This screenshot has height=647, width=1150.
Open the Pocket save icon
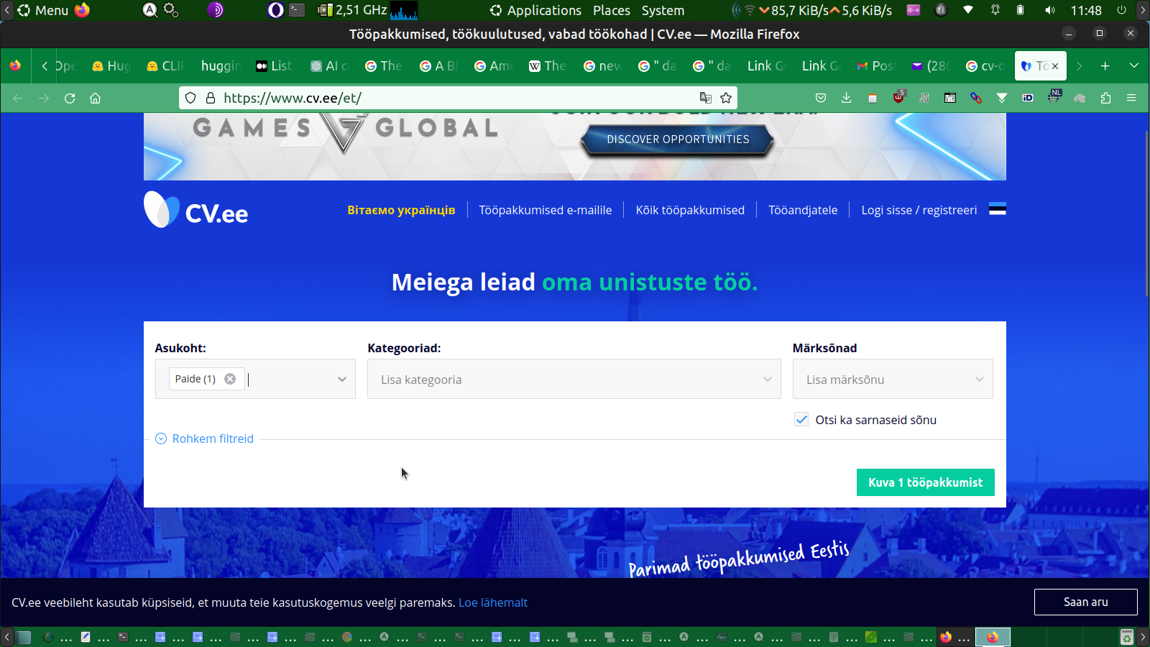[x=821, y=98]
